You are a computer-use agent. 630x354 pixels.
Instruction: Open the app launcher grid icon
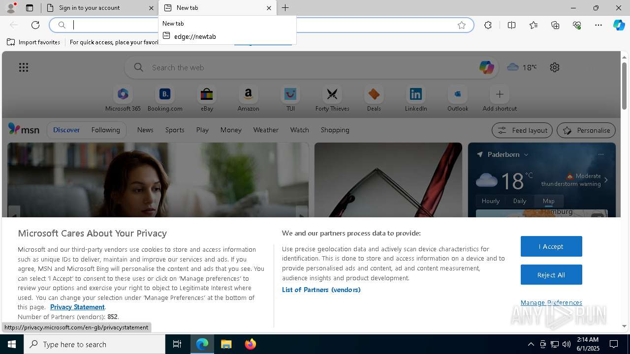point(24,67)
